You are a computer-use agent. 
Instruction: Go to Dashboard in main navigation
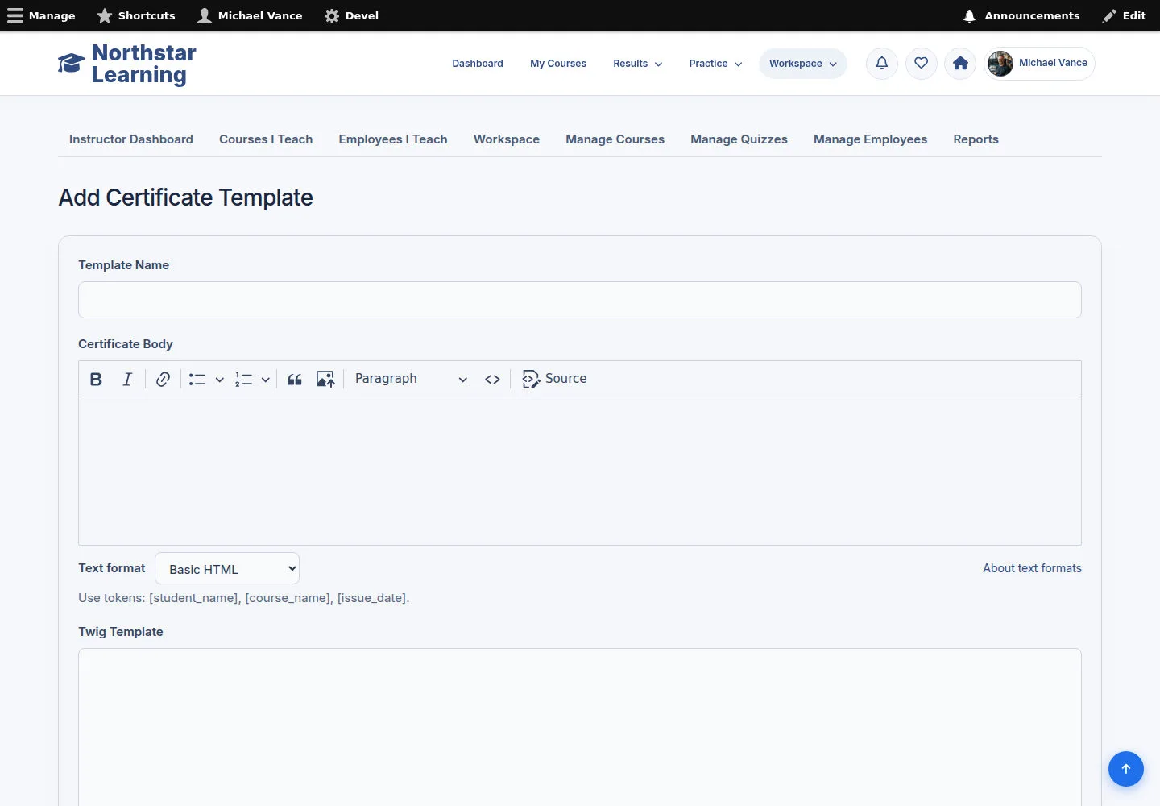coord(478,64)
